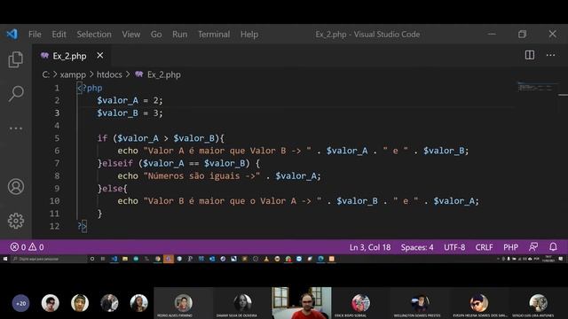Open the Selection menu
Viewport: 568px width, 319px height.
pos(94,35)
